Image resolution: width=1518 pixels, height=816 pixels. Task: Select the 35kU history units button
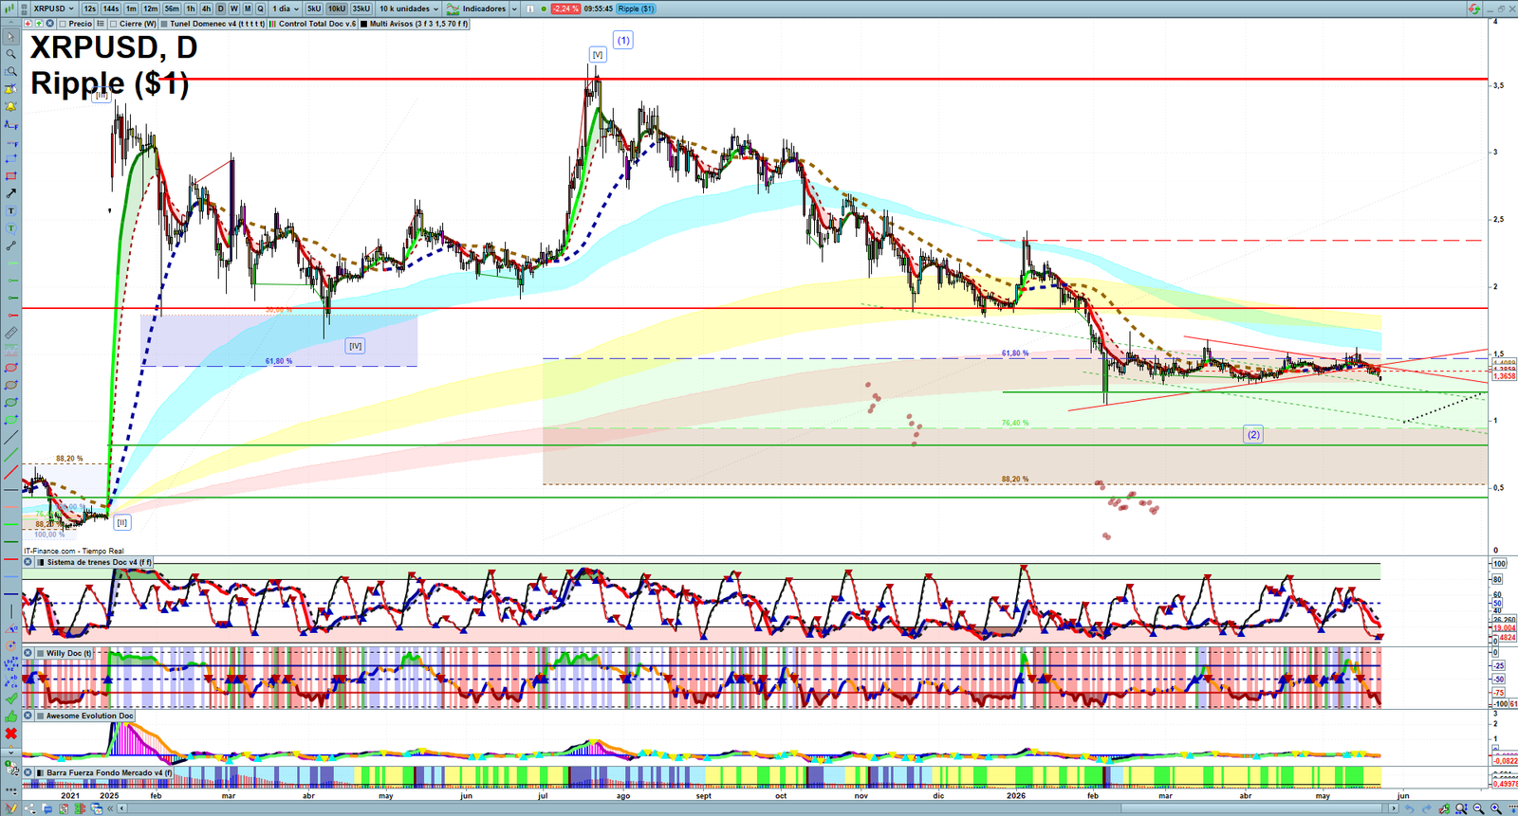(x=361, y=9)
